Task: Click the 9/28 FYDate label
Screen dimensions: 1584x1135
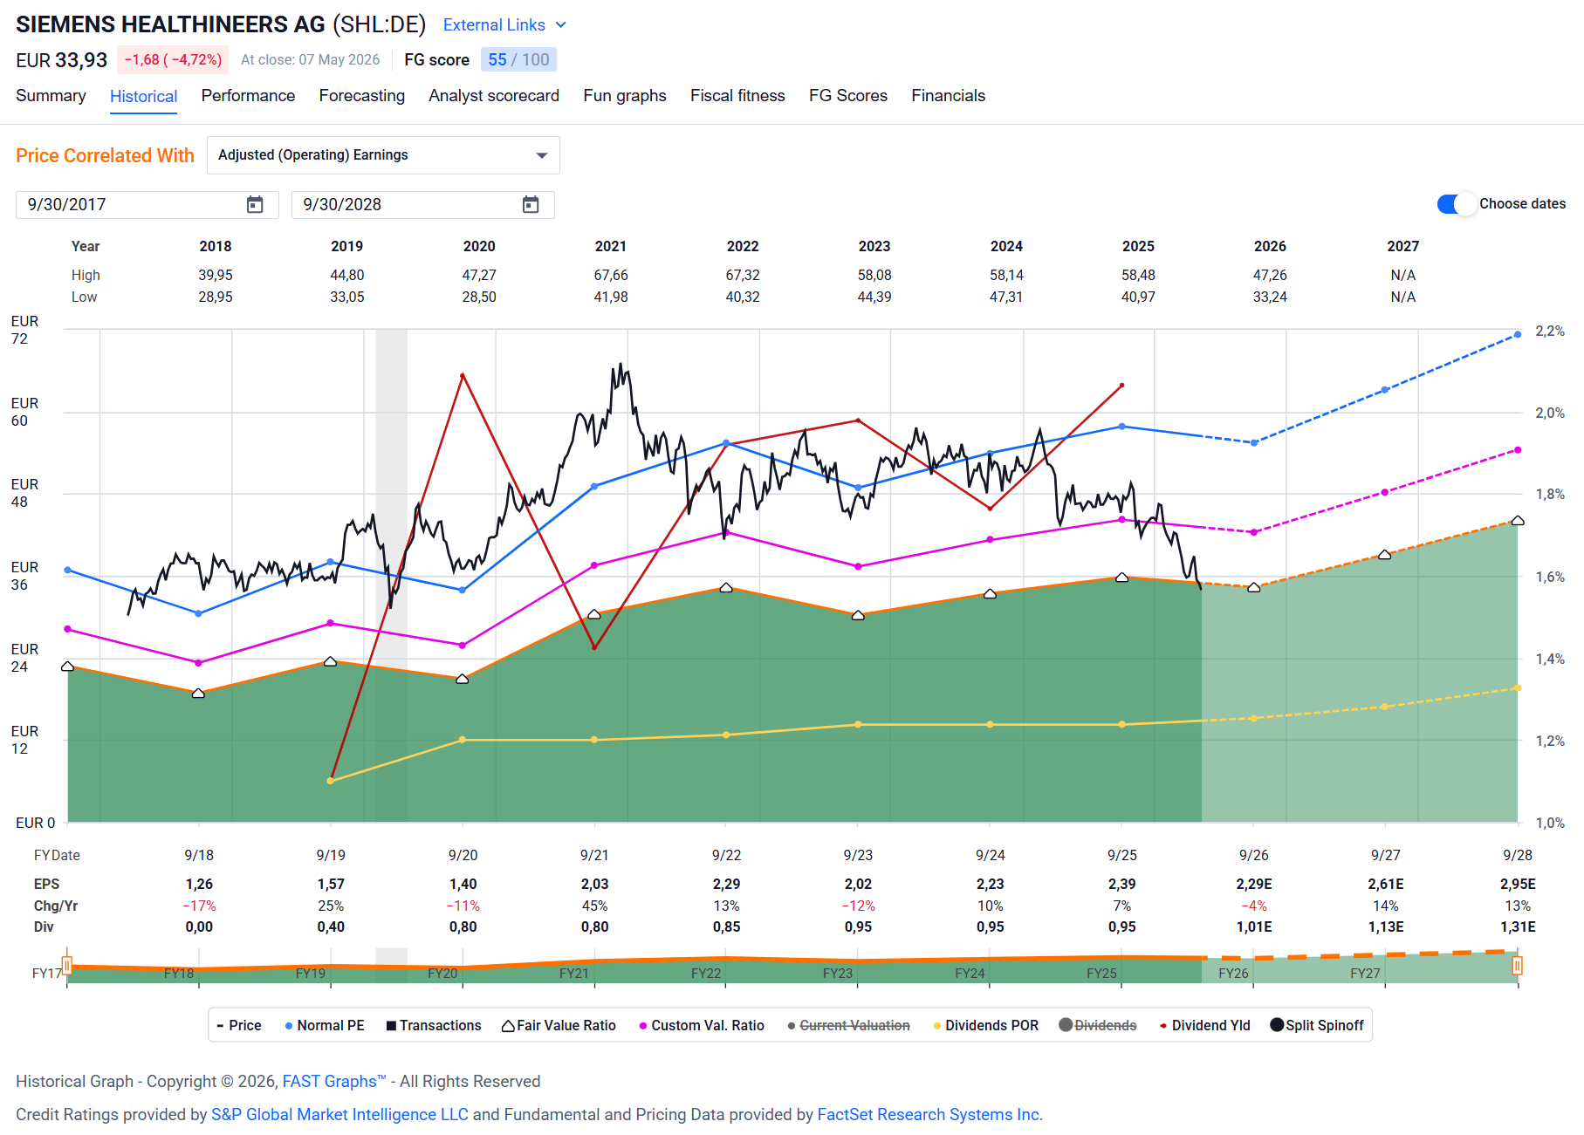Action: click(x=1518, y=855)
